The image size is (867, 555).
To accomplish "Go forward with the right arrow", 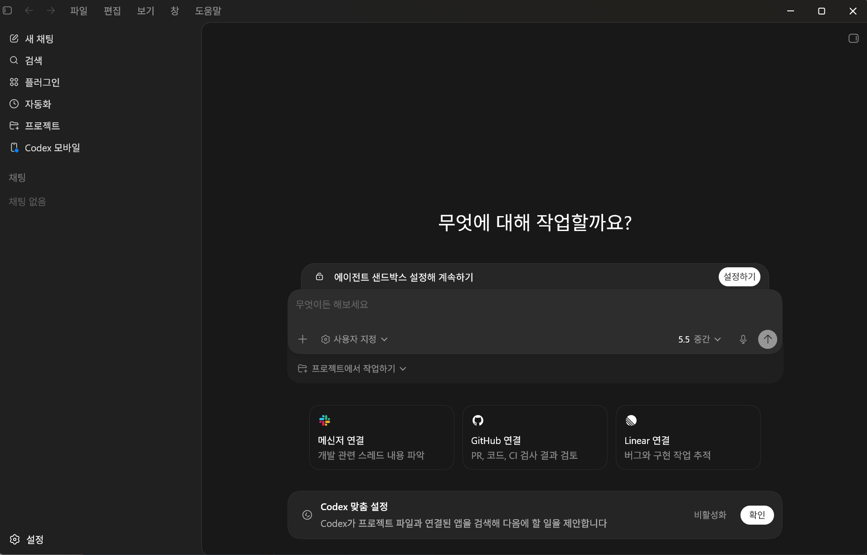I will (51, 10).
